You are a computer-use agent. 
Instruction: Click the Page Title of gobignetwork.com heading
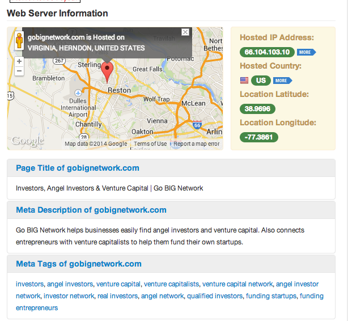click(78, 168)
